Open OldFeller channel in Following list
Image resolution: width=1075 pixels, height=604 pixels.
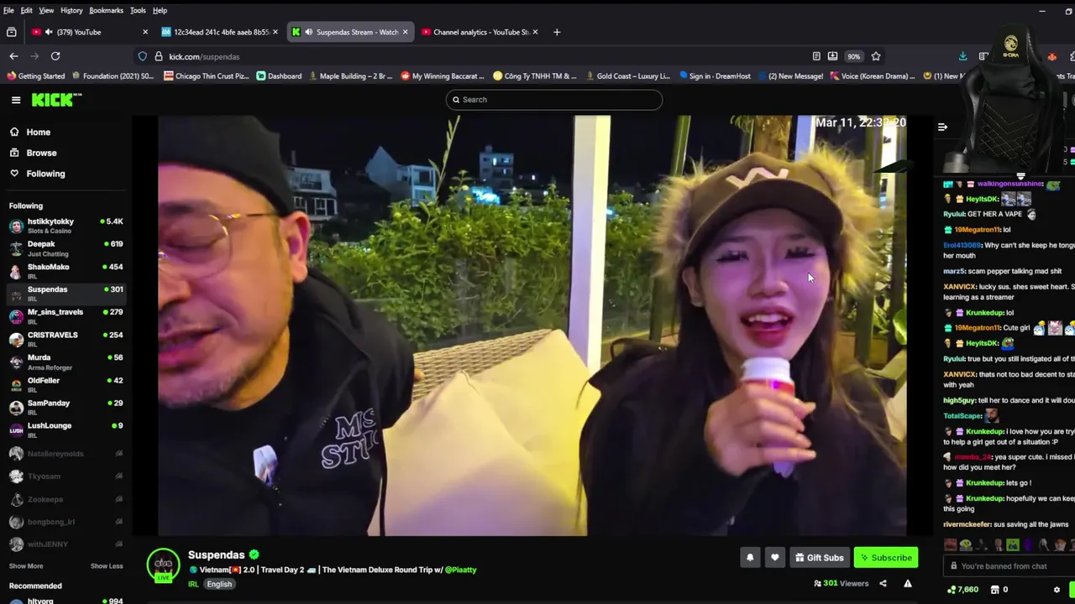66,384
